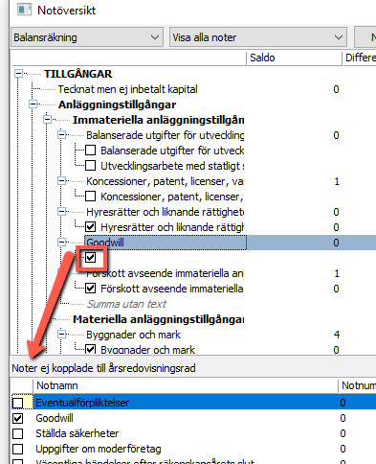The image size is (376, 464).
Task: Click the Saldo column header
Action: 295,58
